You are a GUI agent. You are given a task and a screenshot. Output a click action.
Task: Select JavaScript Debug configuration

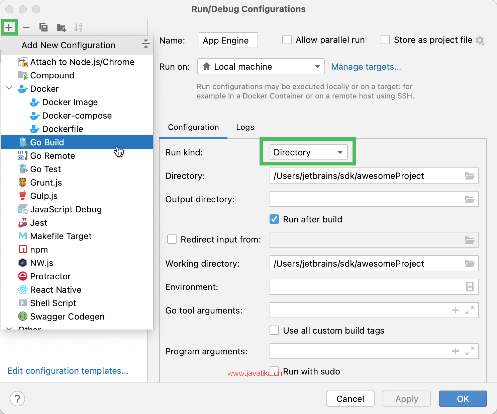click(77, 209)
